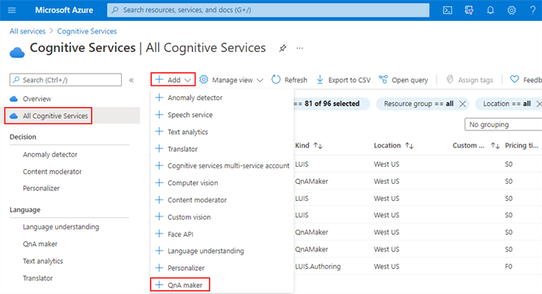Select Custom vision in the Add menu
542x294 pixels.
click(189, 217)
